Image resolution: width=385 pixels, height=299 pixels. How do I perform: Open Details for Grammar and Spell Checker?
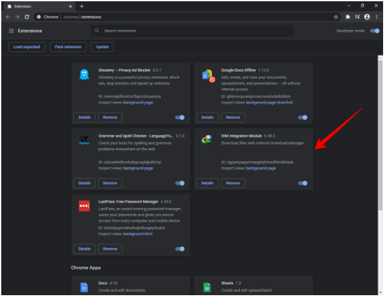[x=85, y=183]
